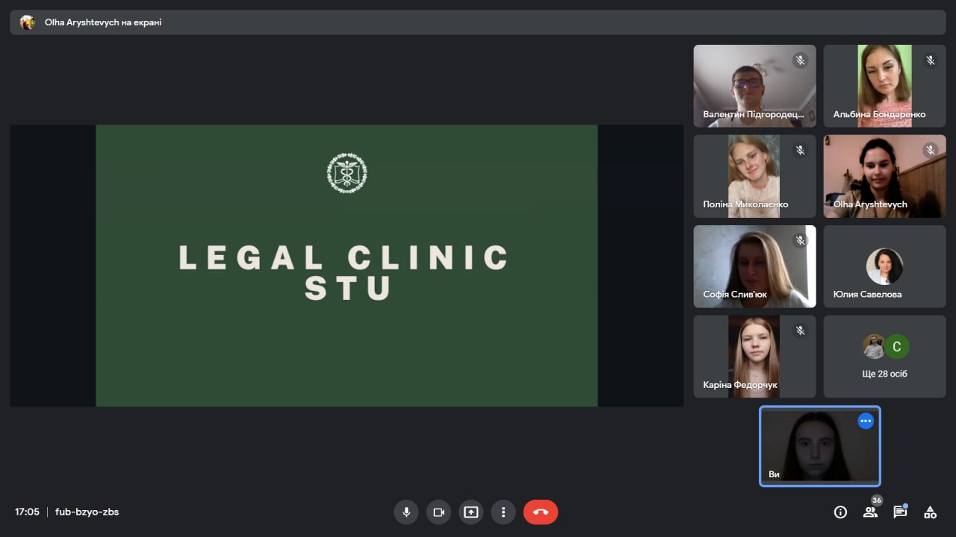
Task: Select Поліна Миколаєнко's video tile
Action: [754, 176]
